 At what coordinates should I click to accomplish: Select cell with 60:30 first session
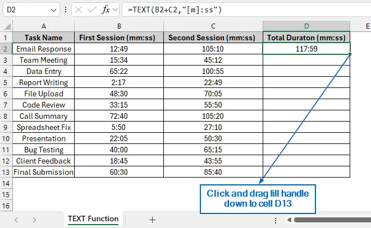pyautogui.click(x=119, y=172)
